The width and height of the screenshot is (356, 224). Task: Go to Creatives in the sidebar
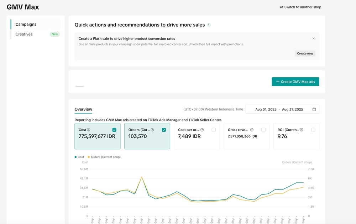pos(24,34)
